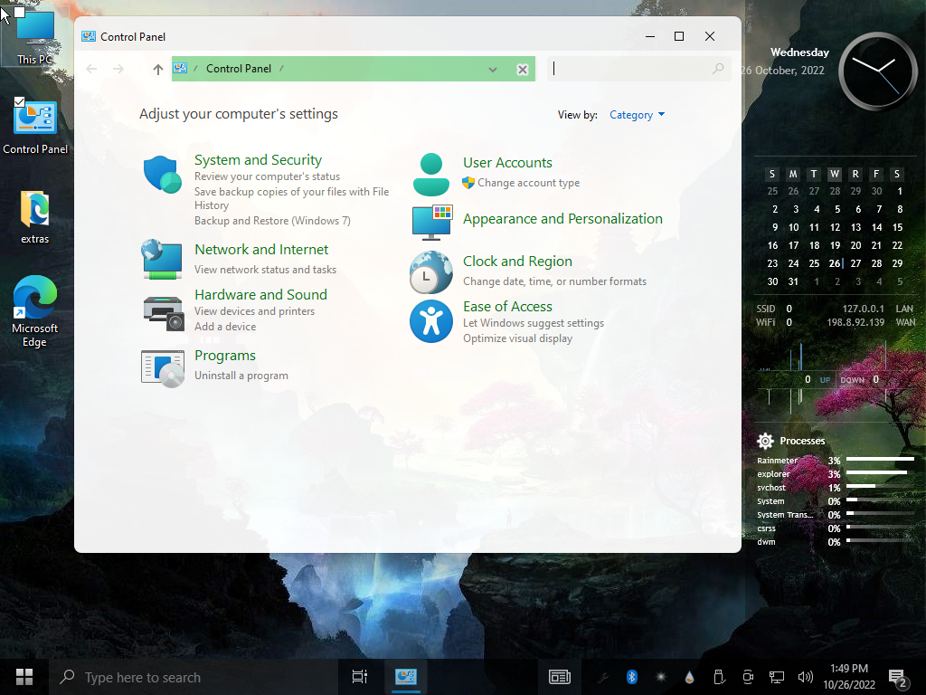Click the Ease of Access icon
Image resolution: width=926 pixels, height=695 pixels.
pos(431,321)
